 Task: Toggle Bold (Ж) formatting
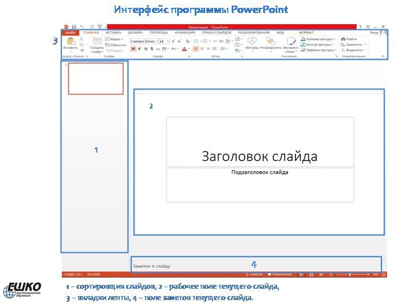point(133,48)
